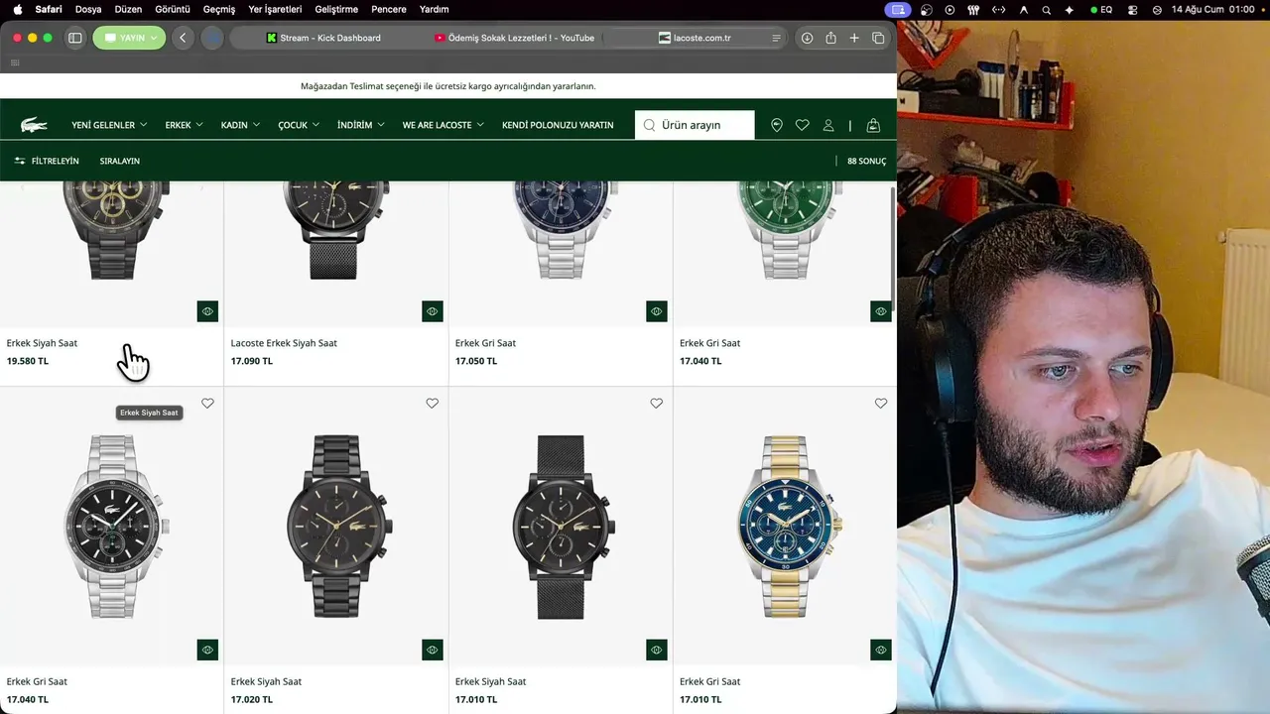Quick view the 17.050 TL Erkek Gri Saat
Screen dimensions: 1270x714
click(x=656, y=311)
